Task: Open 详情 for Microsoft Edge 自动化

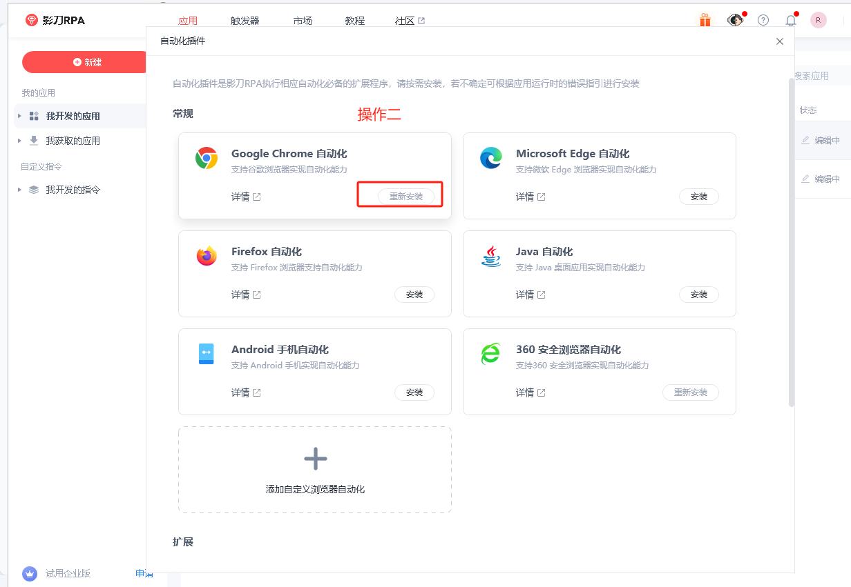Action: [x=525, y=197]
